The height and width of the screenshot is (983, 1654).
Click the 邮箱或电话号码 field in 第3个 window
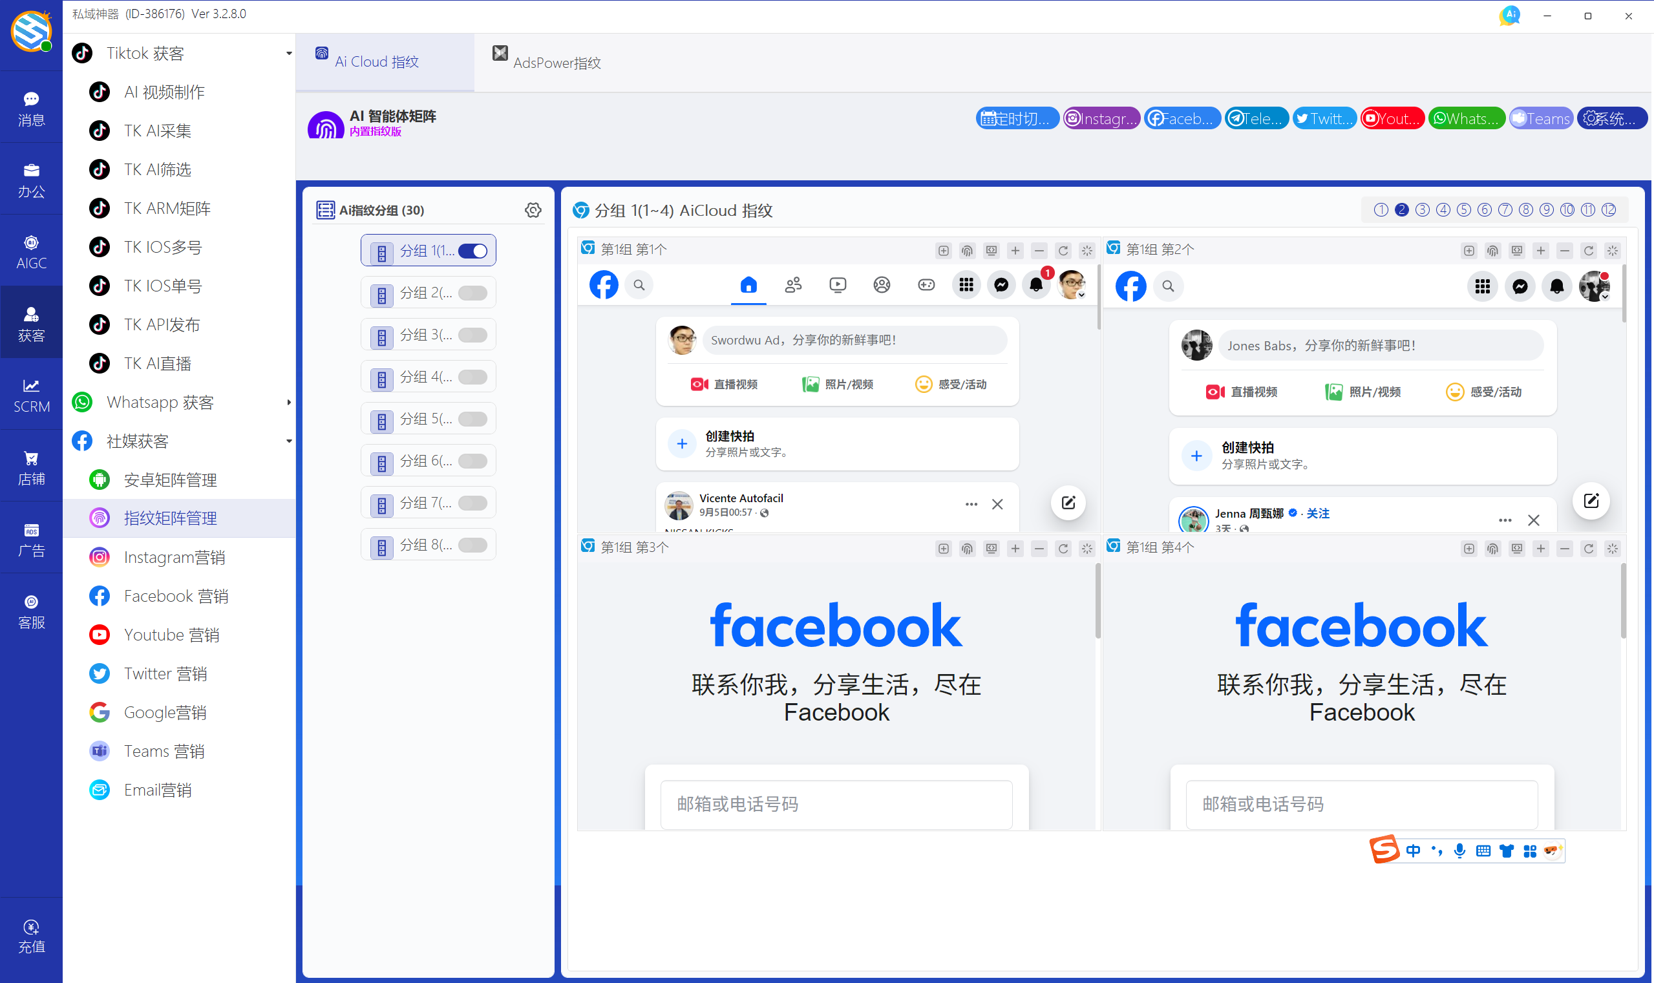point(836,803)
